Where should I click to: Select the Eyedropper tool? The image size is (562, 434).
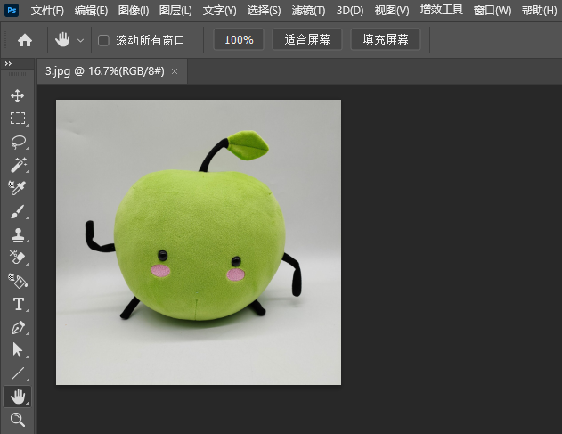[17, 187]
